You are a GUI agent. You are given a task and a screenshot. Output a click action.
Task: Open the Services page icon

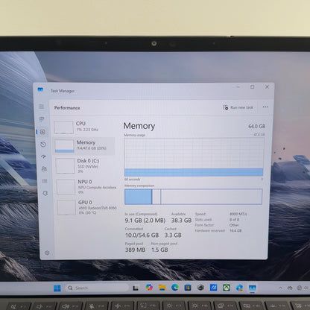[45, 193]
